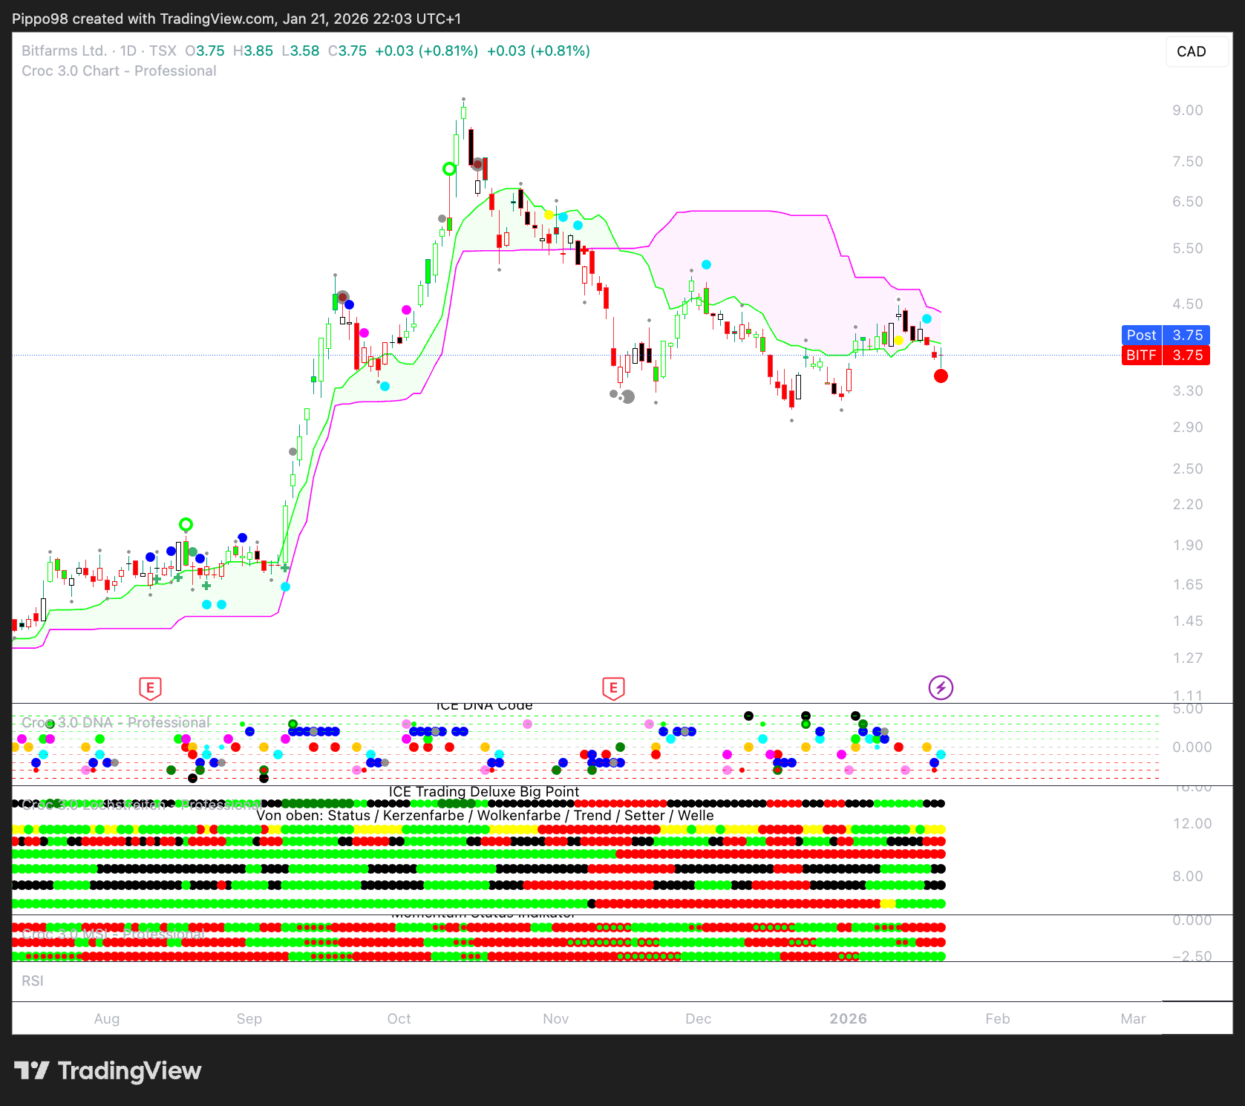Click the purple lightning bolt event icon

[x=941, y=687]
